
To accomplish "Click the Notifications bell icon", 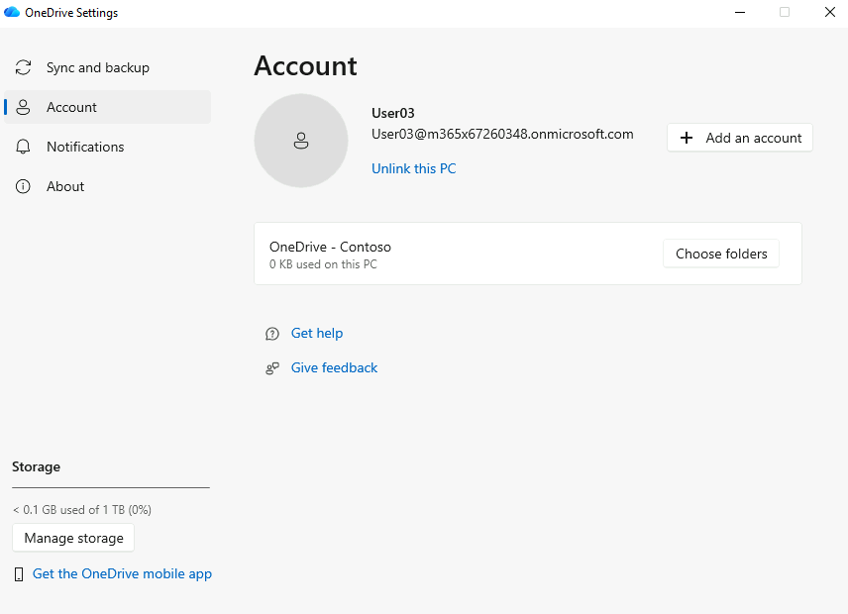I will (x=23, y=147).
